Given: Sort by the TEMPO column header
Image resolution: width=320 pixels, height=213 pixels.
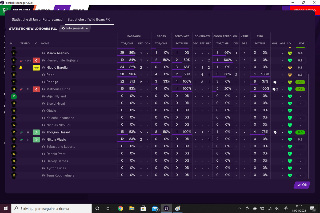Looking at the screenshot, I should click(25, 43).
